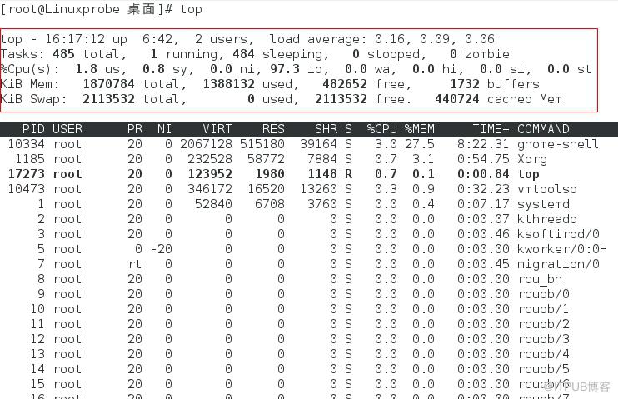Screen dimensions: 618x399
Task: Select the ksoftirqd/0 process
Action: click(558, 234)
